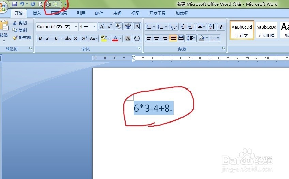Toggle bold formatting B button
The height and width of the screenshot is (179, 289).
click(40, 38)
